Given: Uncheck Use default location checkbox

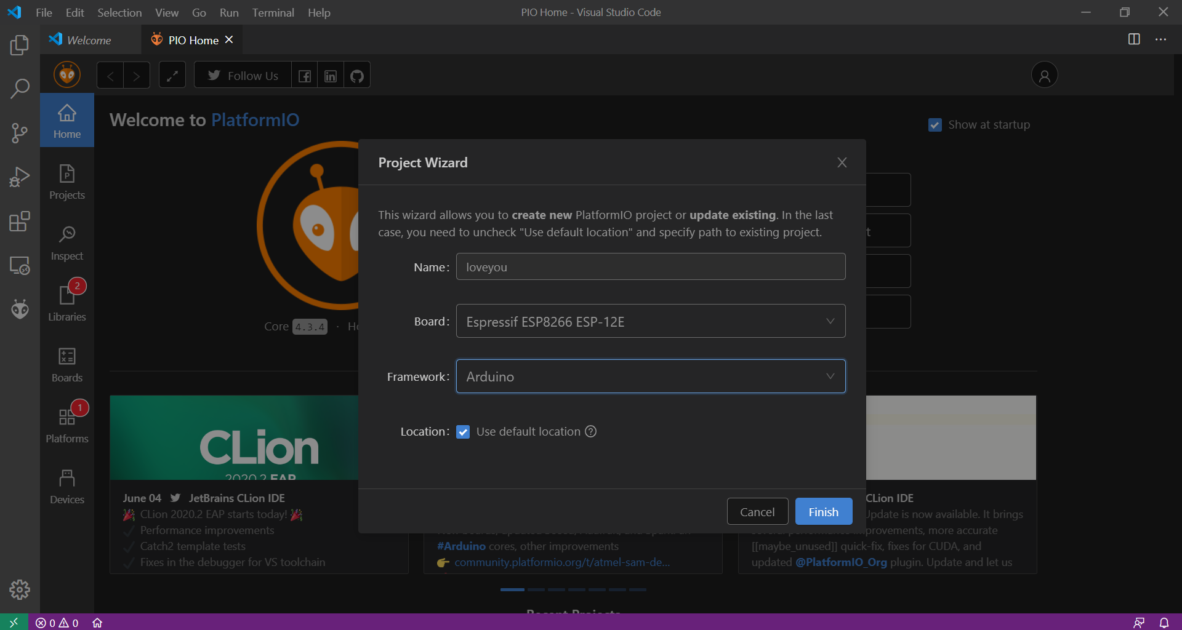Looking at the screenshot, I should tap(463, 432).
